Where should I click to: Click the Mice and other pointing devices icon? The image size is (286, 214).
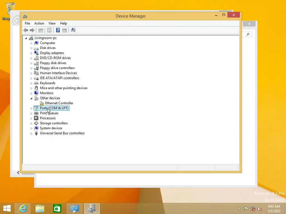click(36, 88)
